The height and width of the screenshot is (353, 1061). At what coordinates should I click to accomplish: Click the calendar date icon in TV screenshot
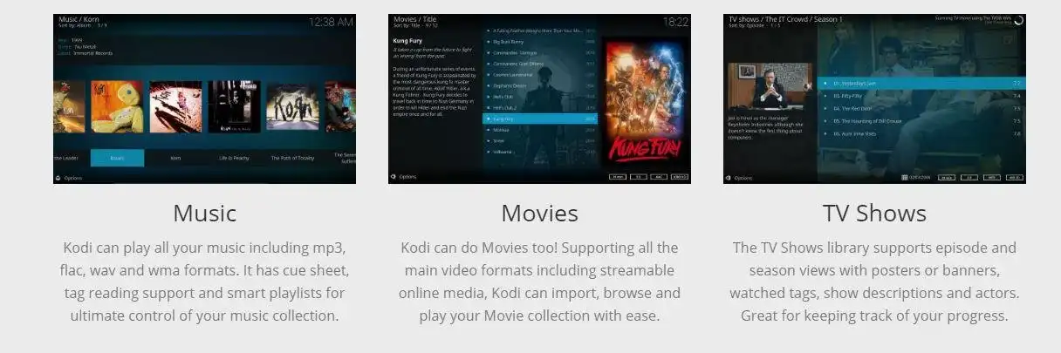(x=904, y=177)
